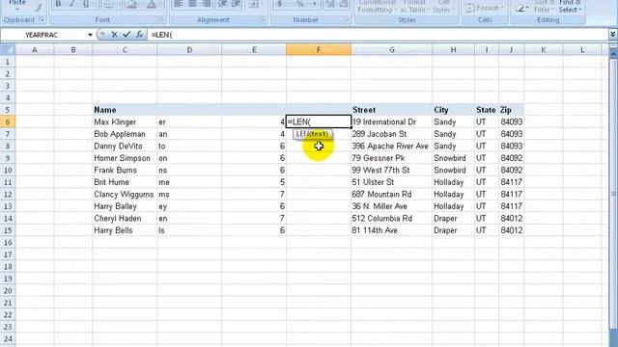Screen dimensions: 618x347
Task: Open the Paste dropdown arrow
Action: (17, 9)
